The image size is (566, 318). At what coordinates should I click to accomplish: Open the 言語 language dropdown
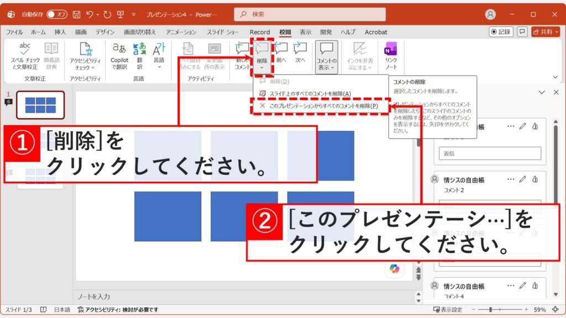click(x=159, y=56)
